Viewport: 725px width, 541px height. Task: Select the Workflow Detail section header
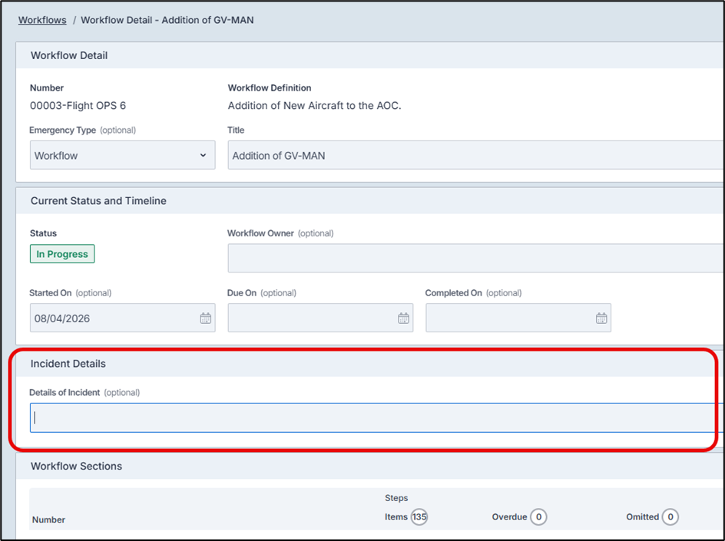click(x=69, y=55)
